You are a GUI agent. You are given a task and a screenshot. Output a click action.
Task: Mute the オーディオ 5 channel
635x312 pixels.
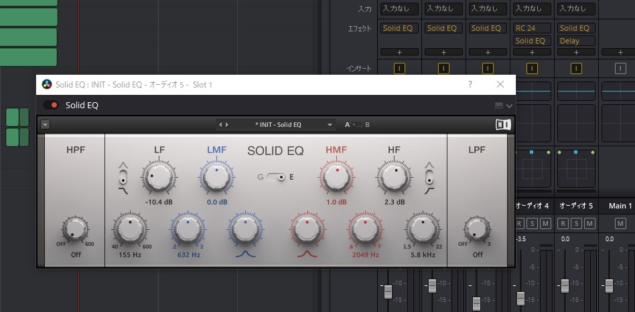[x=589, y=223]
